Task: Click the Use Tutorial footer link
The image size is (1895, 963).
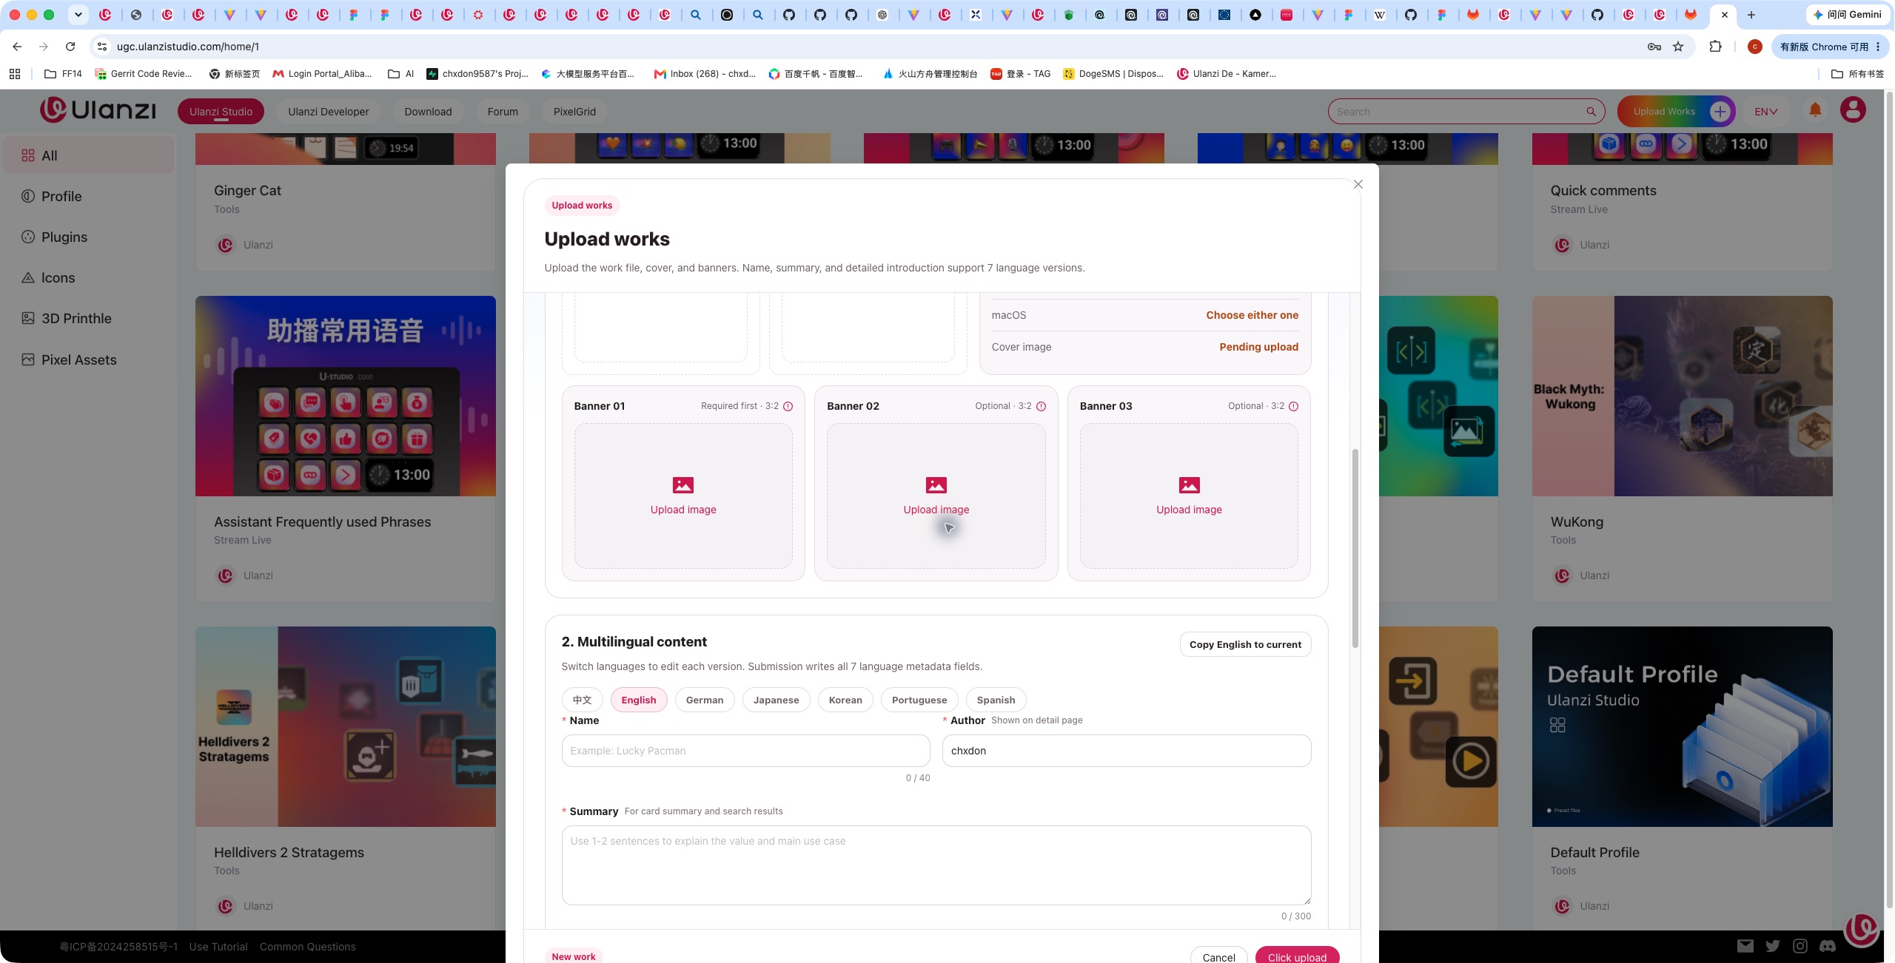Action: click(218, 947)
